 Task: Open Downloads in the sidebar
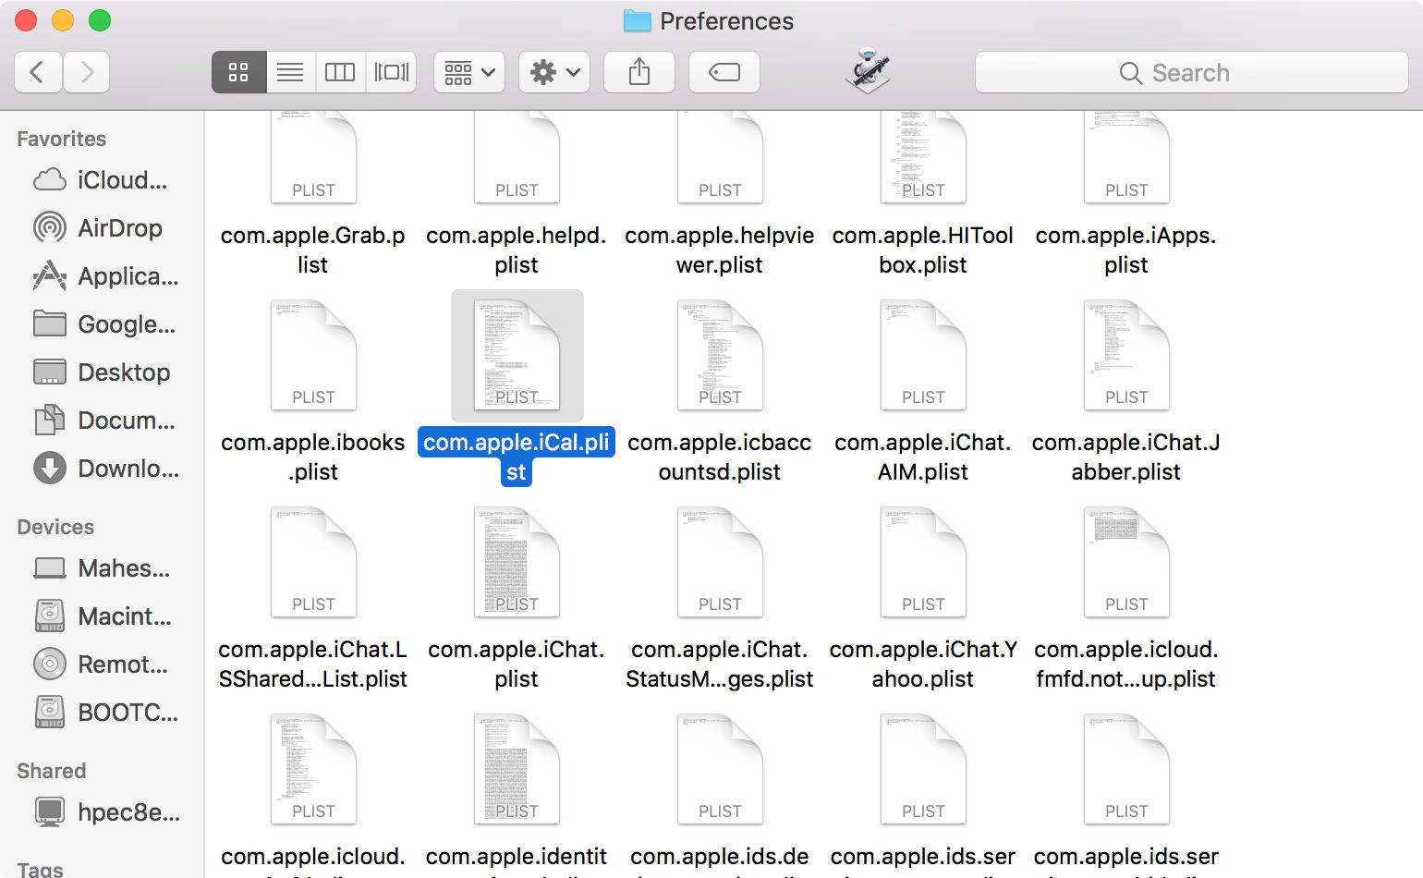[x=105, y=469]
